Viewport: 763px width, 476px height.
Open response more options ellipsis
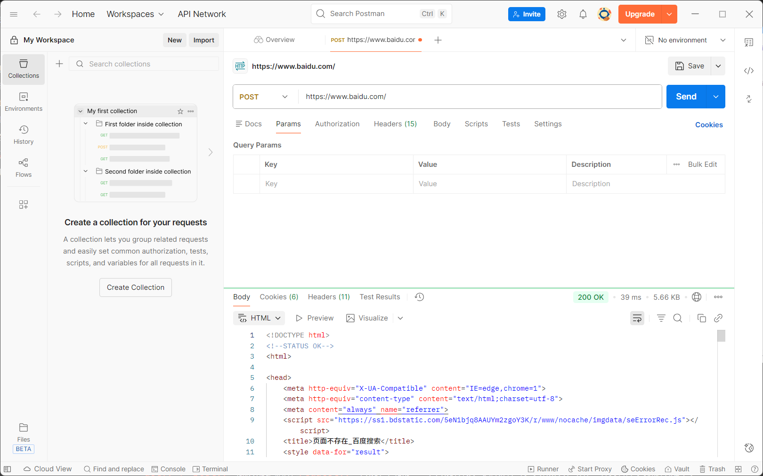point(718,297)
